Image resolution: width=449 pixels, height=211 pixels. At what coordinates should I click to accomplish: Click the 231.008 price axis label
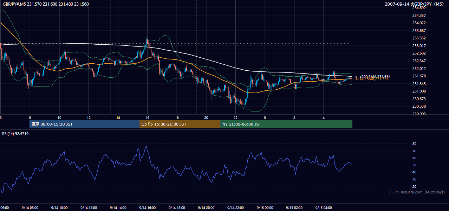419,91
